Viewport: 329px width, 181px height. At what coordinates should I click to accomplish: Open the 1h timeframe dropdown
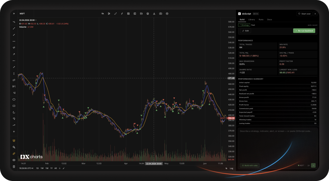point(103,14)
